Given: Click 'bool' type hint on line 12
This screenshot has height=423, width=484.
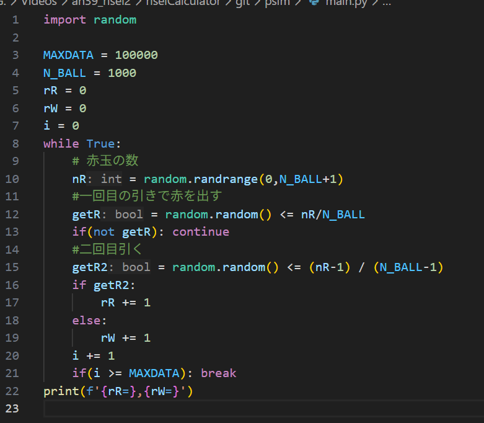Looking at the screenshot, I should tap(129, 215).
